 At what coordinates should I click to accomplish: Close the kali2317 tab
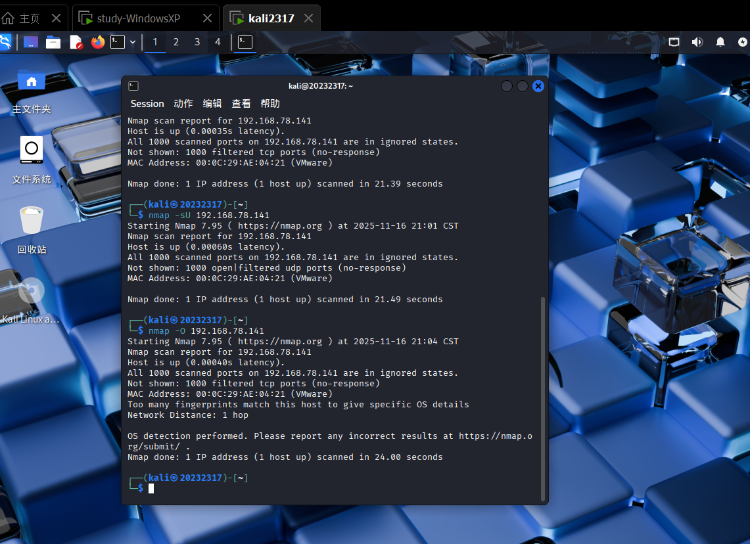[308, 18]
